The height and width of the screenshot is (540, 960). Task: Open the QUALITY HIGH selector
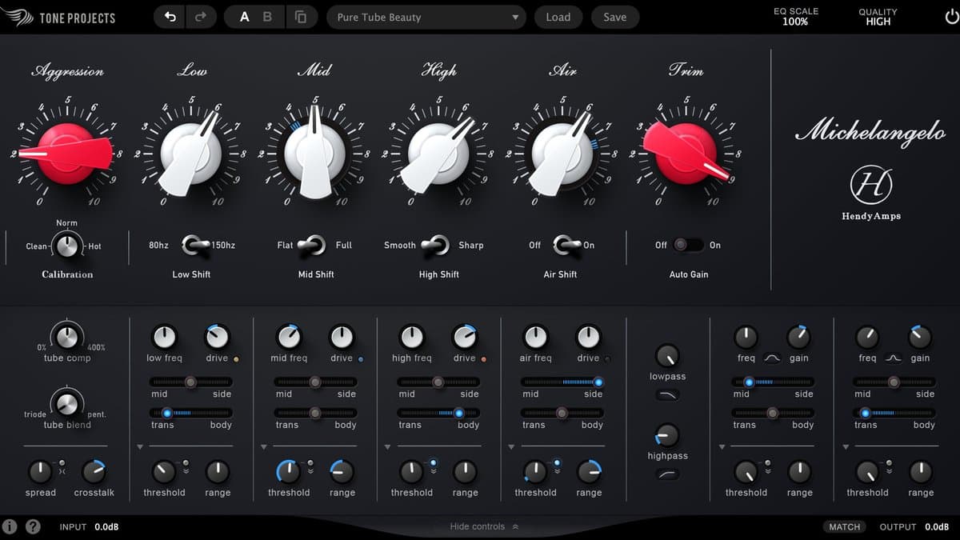tap(878, 17)
